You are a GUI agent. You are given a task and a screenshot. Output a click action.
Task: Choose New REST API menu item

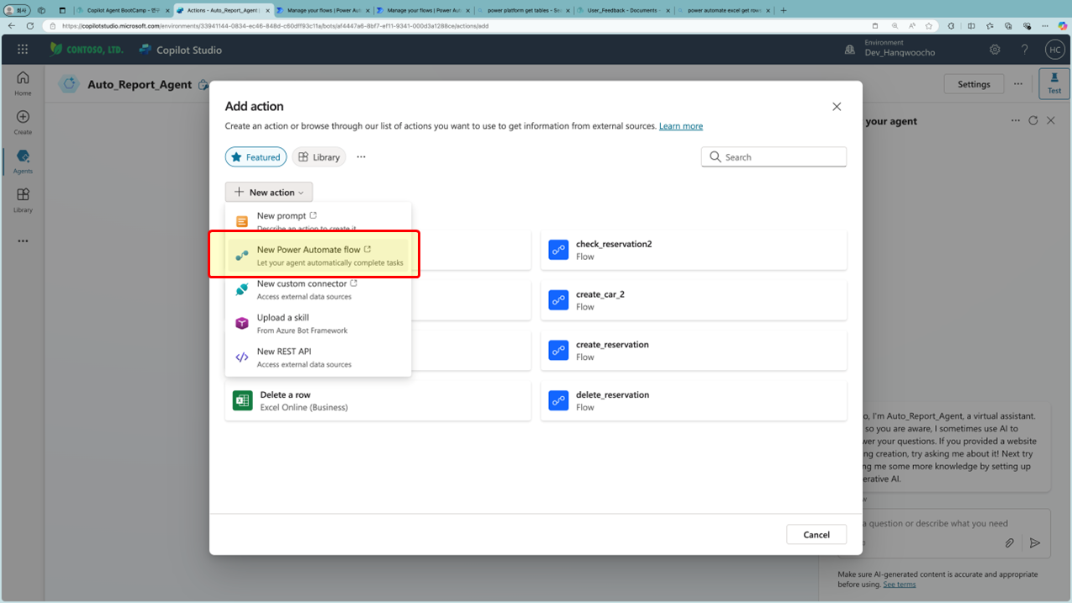coord(318,357)
